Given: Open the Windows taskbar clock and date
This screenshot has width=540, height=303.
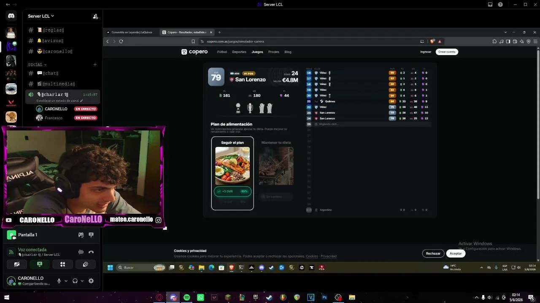Looking at the screenshot, I should [x=516, y=297].
